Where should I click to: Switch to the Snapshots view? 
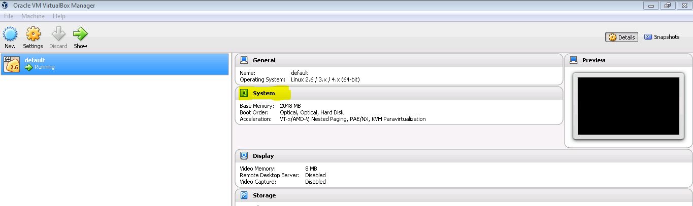(x=662, y=37)
